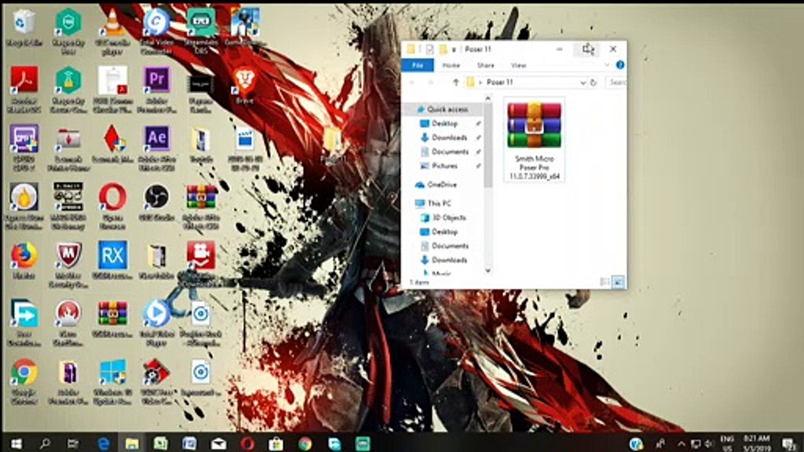Viewport: 804px width, 452px height.
Task: Select OneDrive in the navigation pane
Action: (442, 185)
